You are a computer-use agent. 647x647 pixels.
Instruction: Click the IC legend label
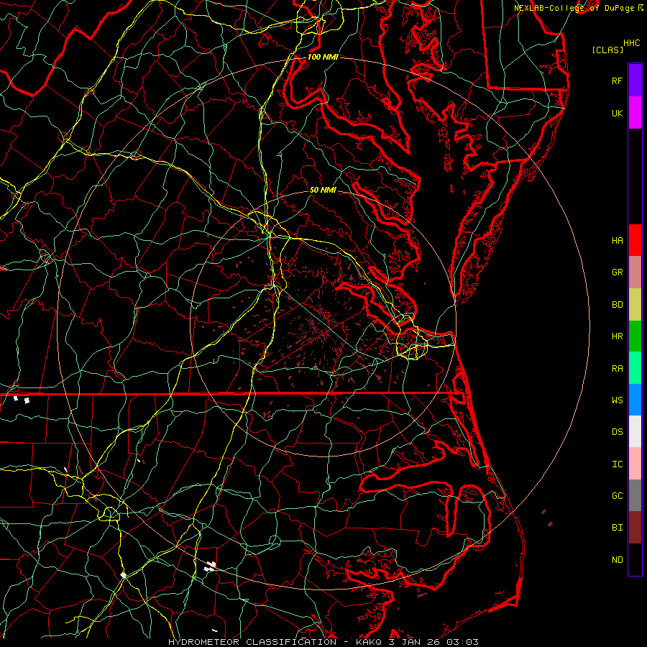coord(617,464)
